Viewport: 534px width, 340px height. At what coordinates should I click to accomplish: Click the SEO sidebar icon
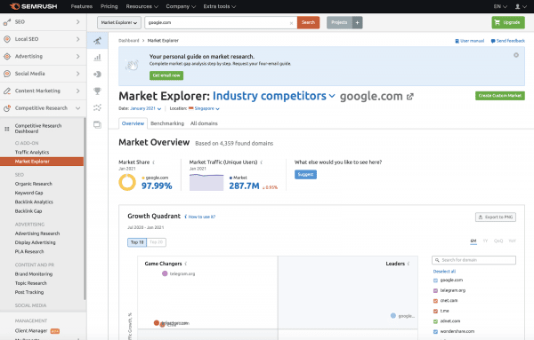point(7,22)
